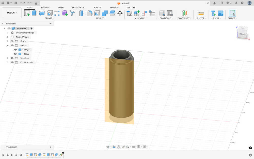Click the Save icon

point(15,3)
